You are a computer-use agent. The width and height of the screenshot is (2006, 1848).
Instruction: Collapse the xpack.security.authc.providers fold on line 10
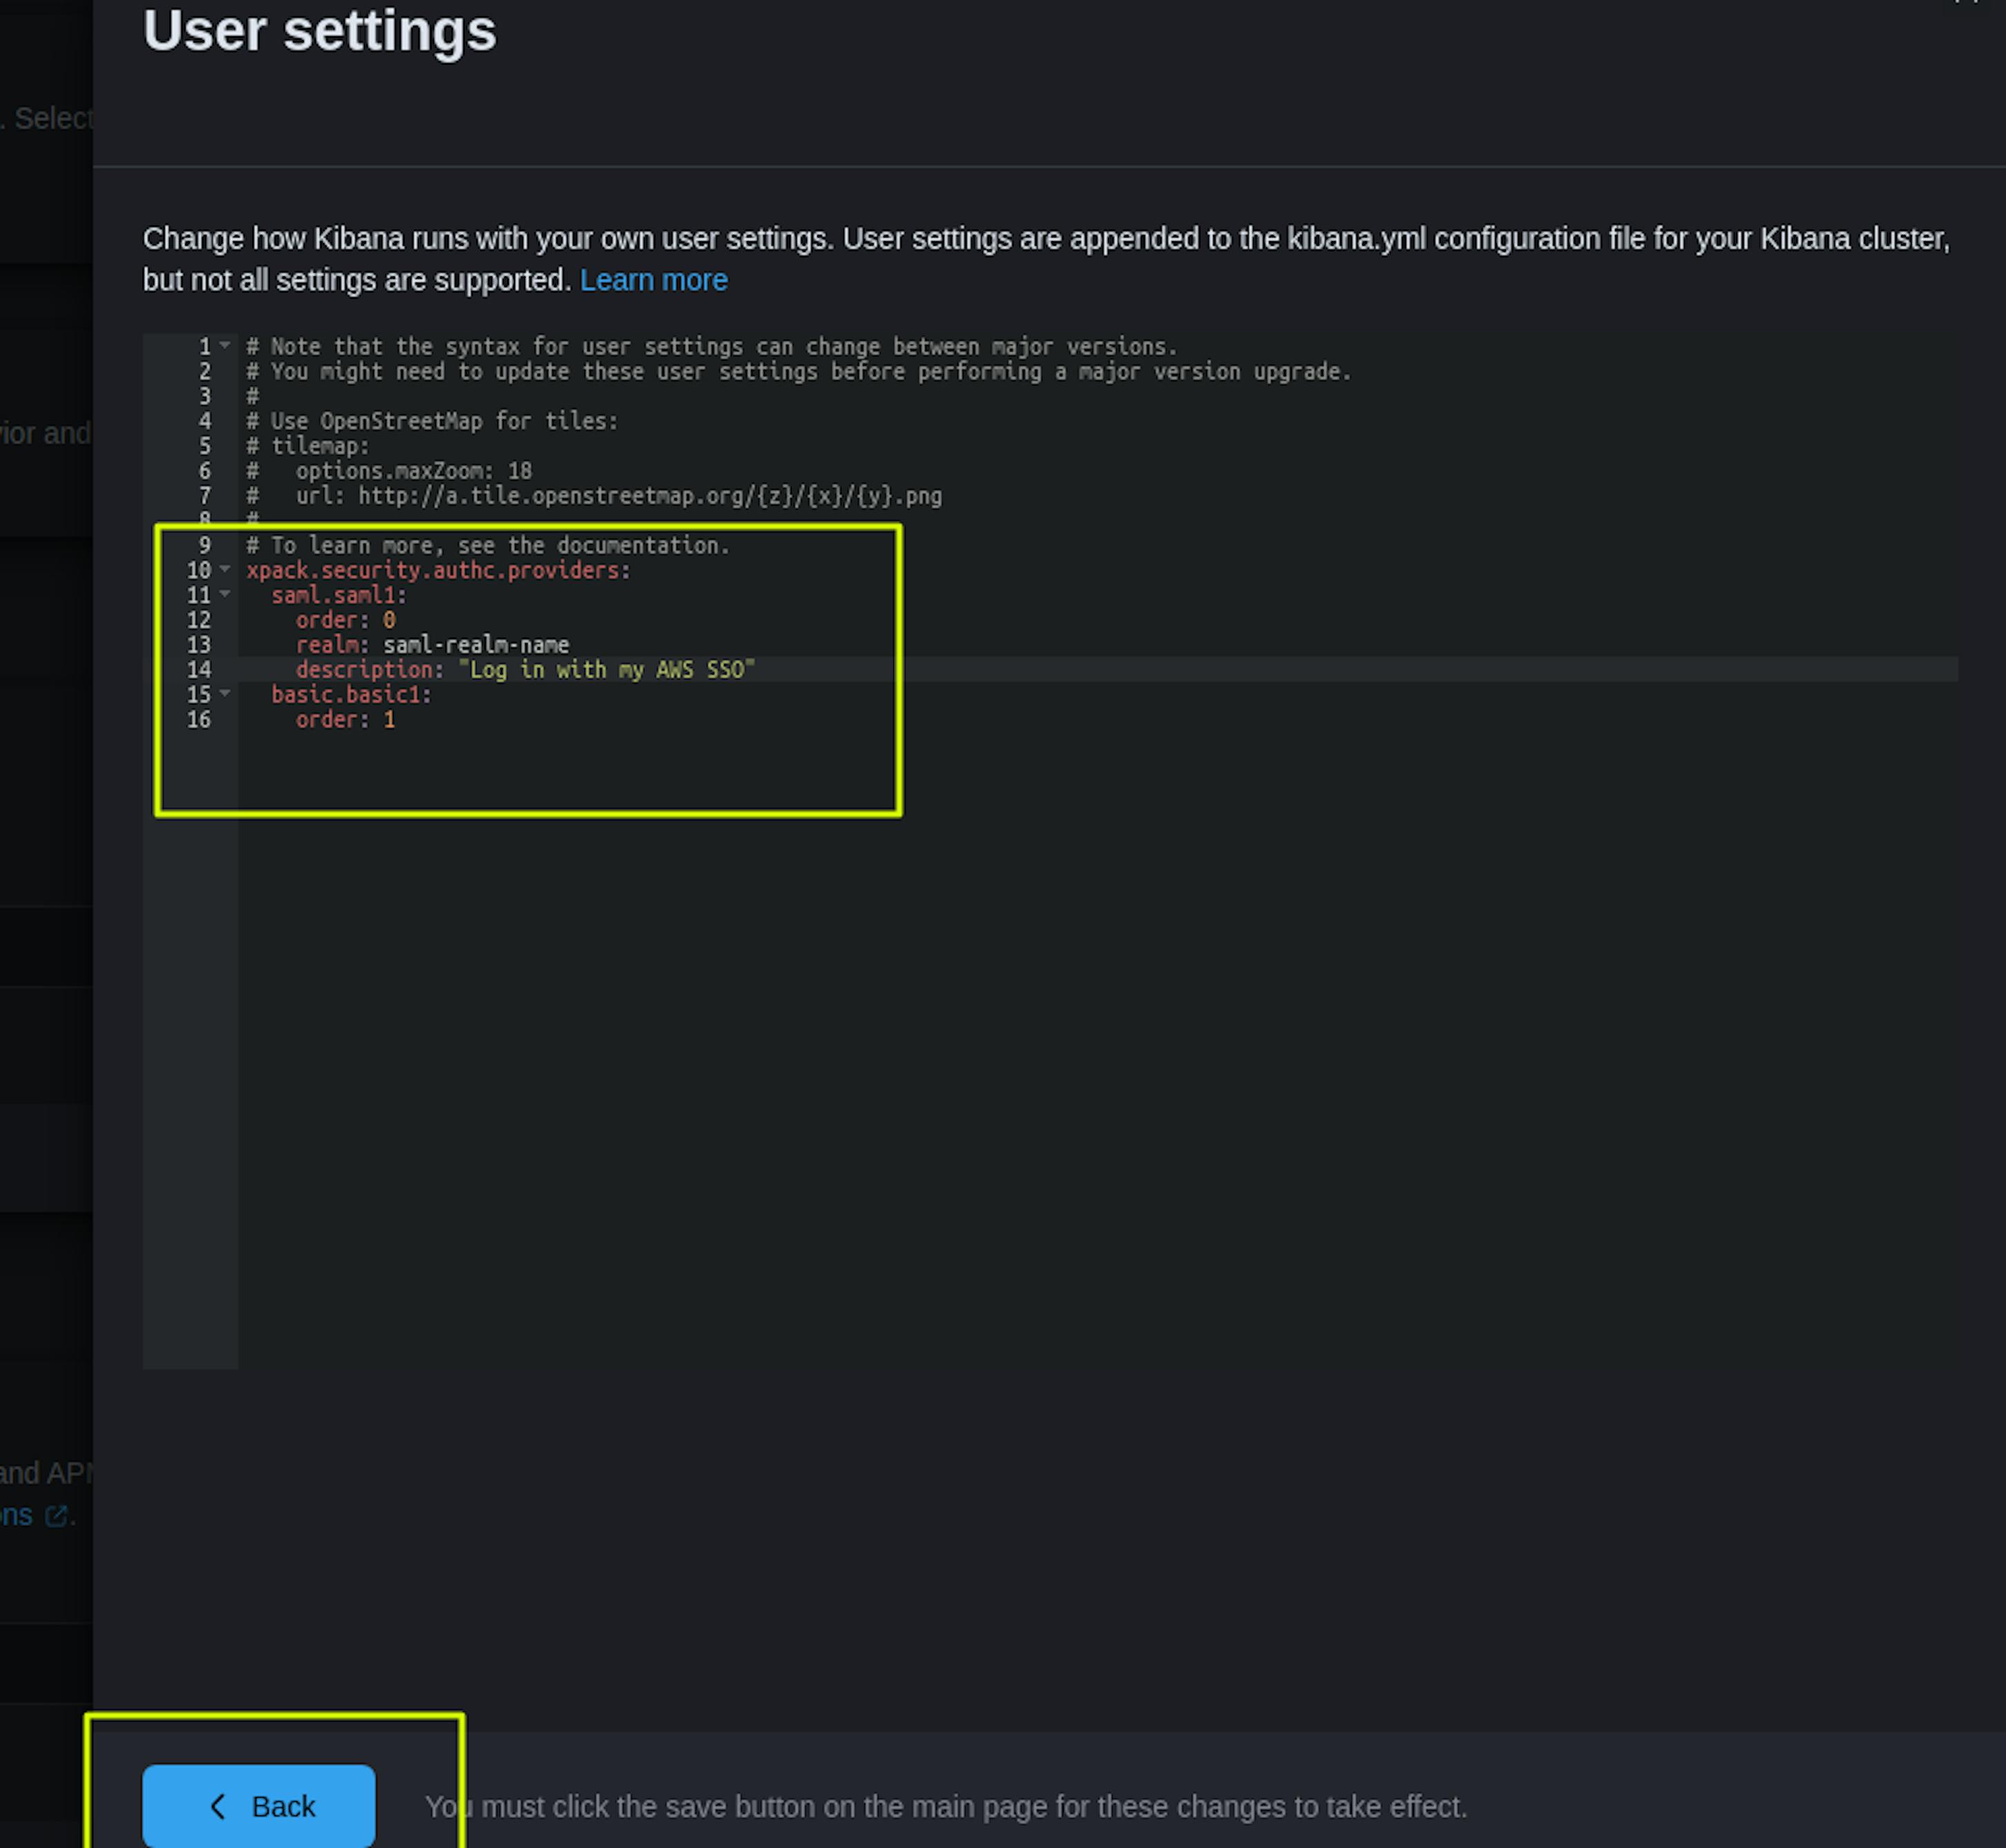[225, 569]
